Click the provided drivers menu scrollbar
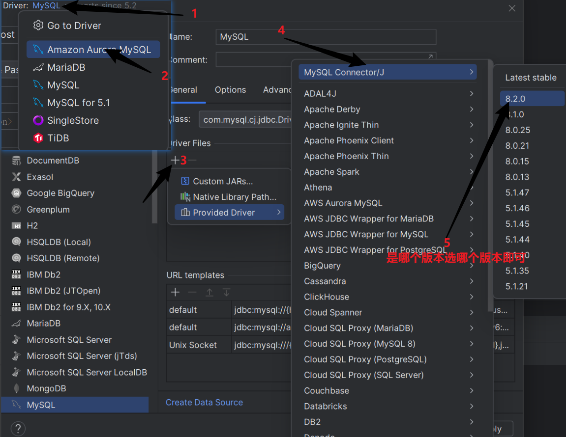The image size is (566, 437). 490,186
